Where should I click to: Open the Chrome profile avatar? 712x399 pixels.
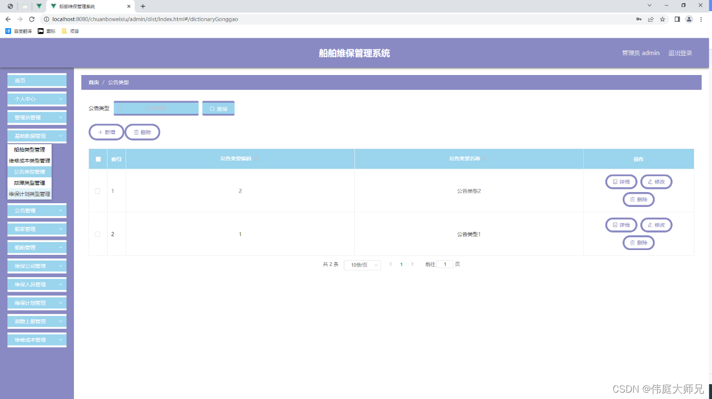[689, 19]
